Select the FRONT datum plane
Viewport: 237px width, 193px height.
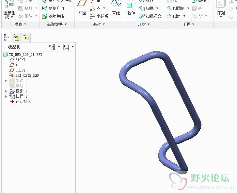point(17,70)
